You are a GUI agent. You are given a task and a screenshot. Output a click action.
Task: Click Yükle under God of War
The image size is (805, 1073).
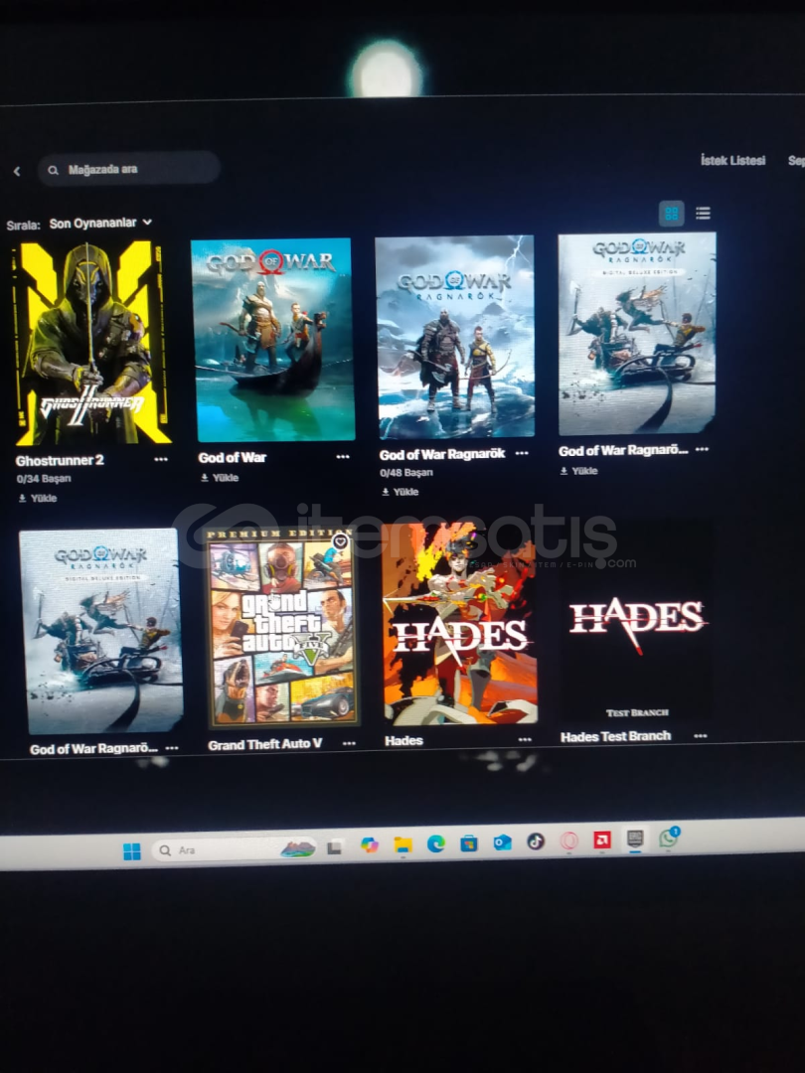pyautogui.click(x=220, y=478)
